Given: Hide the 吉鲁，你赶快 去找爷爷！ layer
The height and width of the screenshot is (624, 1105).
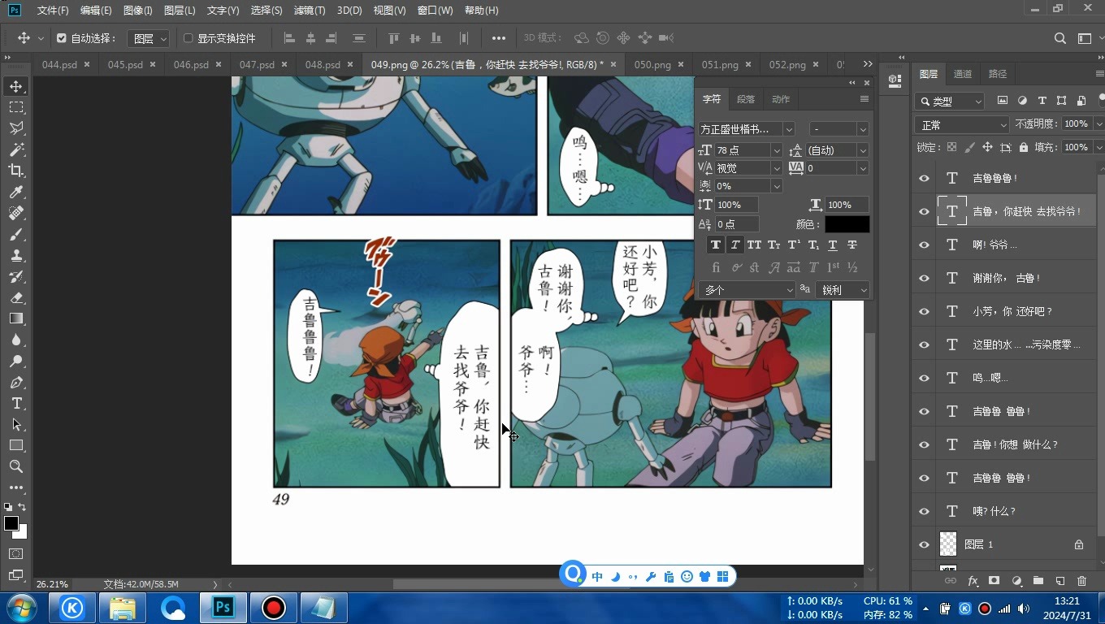Looking at the screenshot, I should click(924, 211).
